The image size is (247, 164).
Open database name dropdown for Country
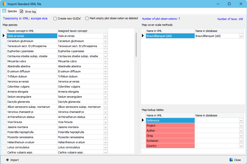241,146
